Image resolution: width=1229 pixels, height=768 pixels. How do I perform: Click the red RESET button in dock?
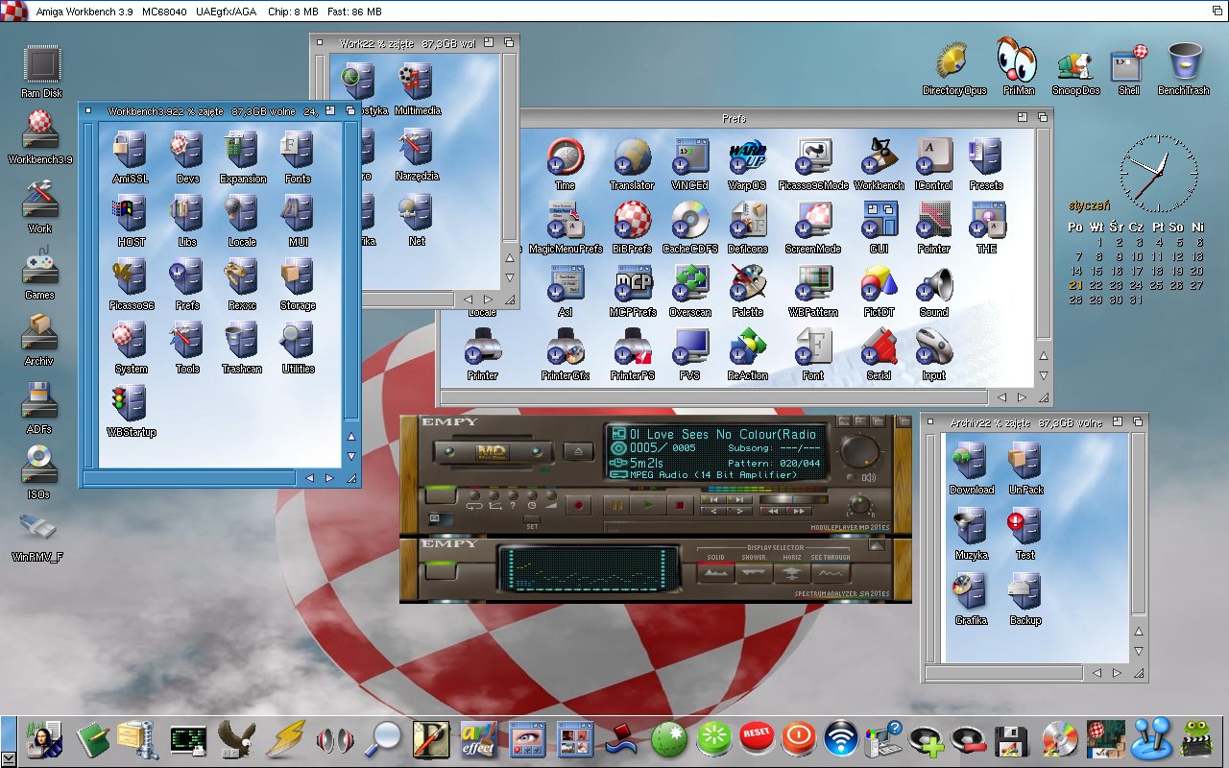[x=757, y=737]
